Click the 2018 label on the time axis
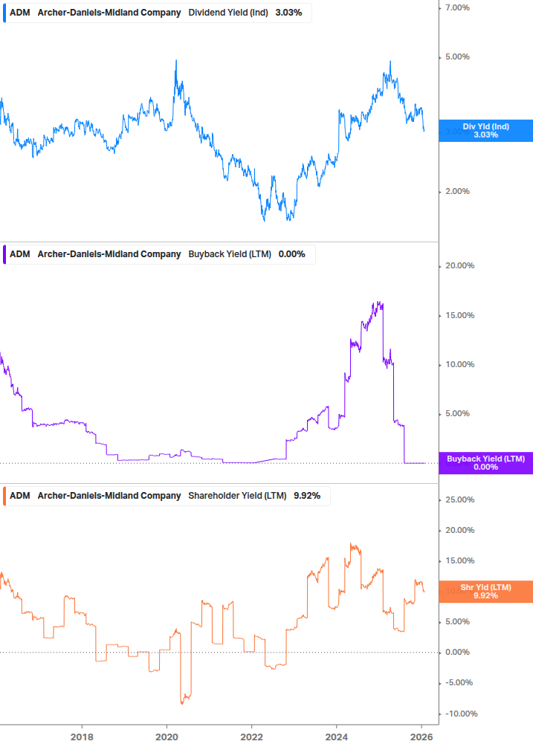Viewport: 533px width, 747px height. tap(81, 736)
